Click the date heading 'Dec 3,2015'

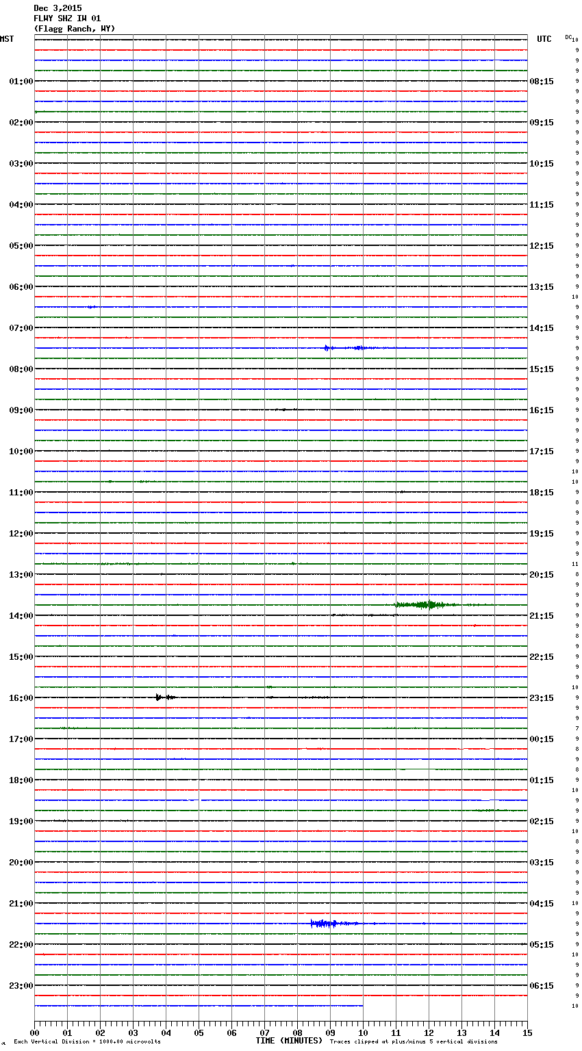(58, 8)
